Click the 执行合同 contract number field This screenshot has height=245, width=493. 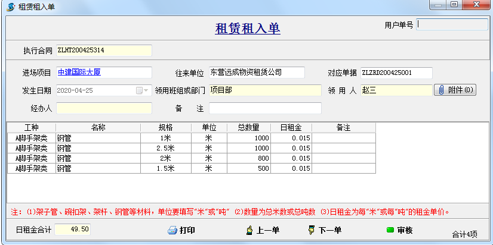104,51
